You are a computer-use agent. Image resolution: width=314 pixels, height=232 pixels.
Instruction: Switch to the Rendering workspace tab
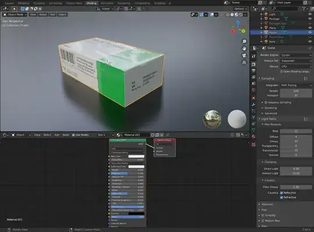tap(124, 3)
